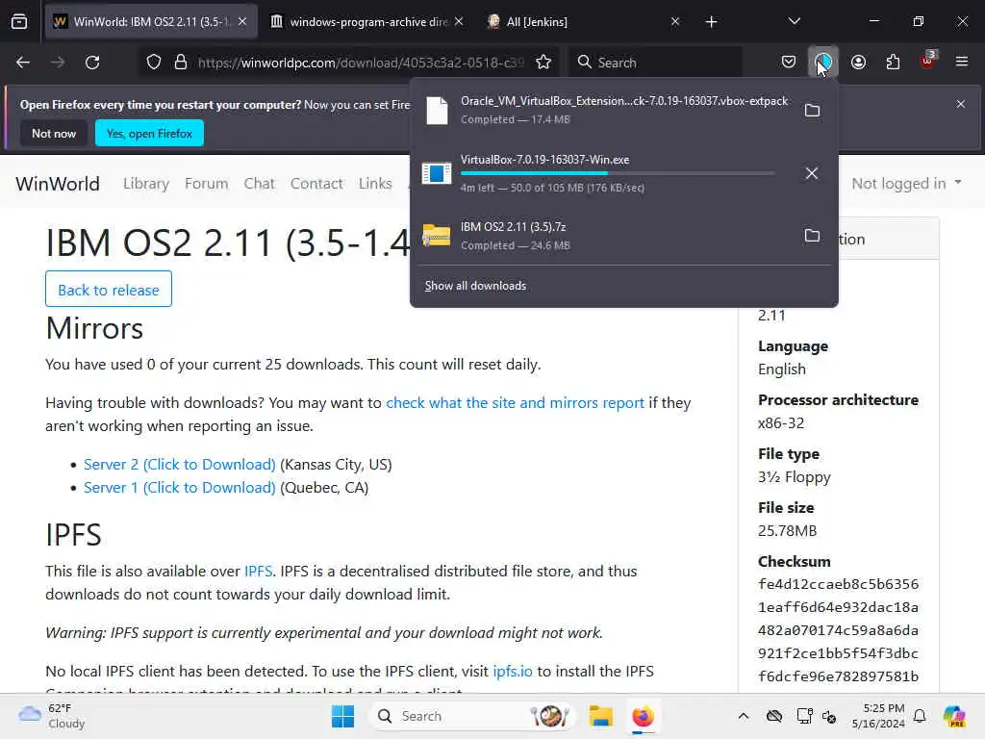Click the Not now button
The width and height of the screenshot is (985, 739).
click(x=54, y=133)
